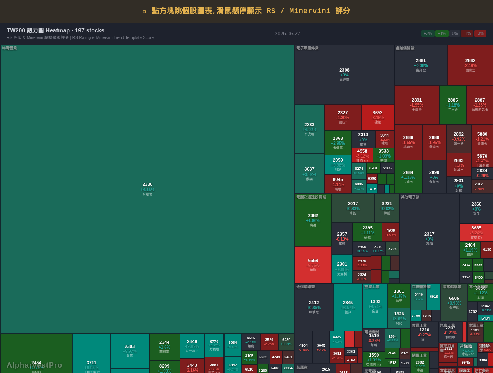The height and width of the screenshot is (373, 493).
Task: Select the 3665 貿聯-KY red tile
Action: point(476,232)
